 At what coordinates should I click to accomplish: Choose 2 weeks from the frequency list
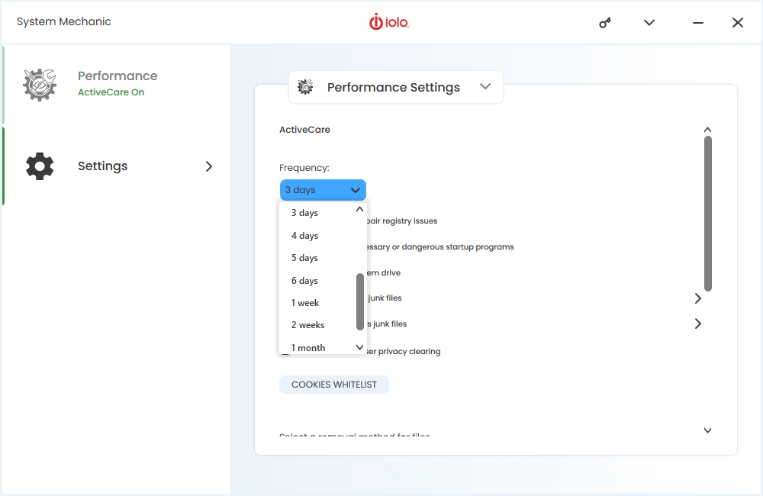pyautogui.click(x=317, y=325)
